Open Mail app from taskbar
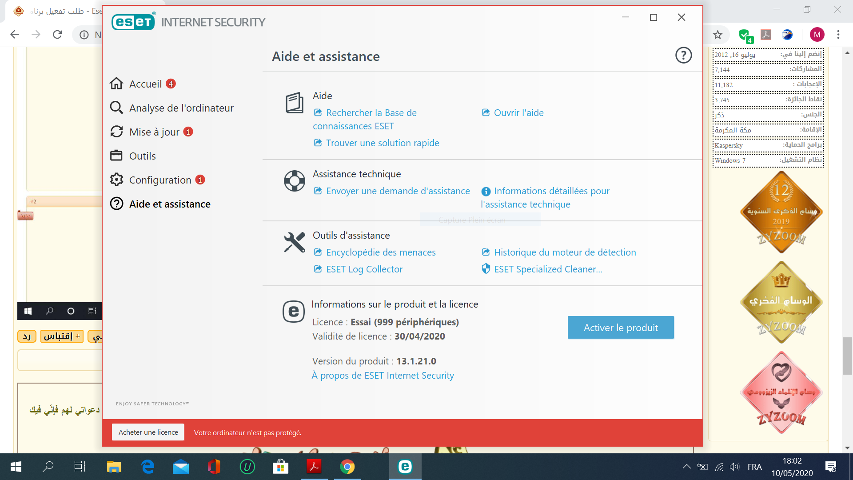The height and width of the screenshot is (480, 853). tap(181, 467)
